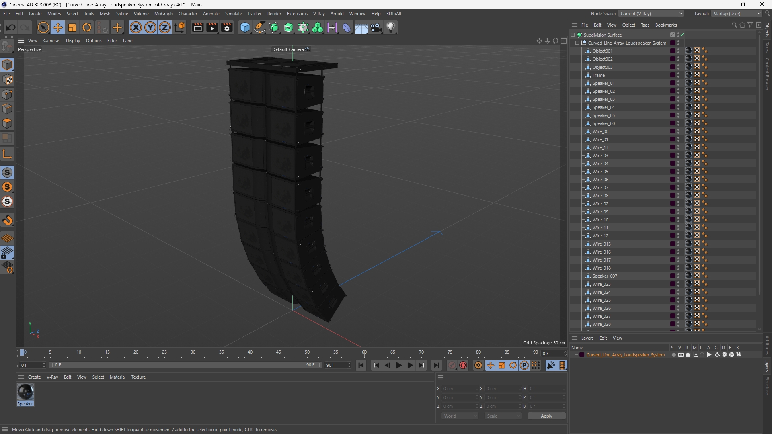Play the animation forward
This screenshot has height=434, width=772.
[x=398, y=365]
